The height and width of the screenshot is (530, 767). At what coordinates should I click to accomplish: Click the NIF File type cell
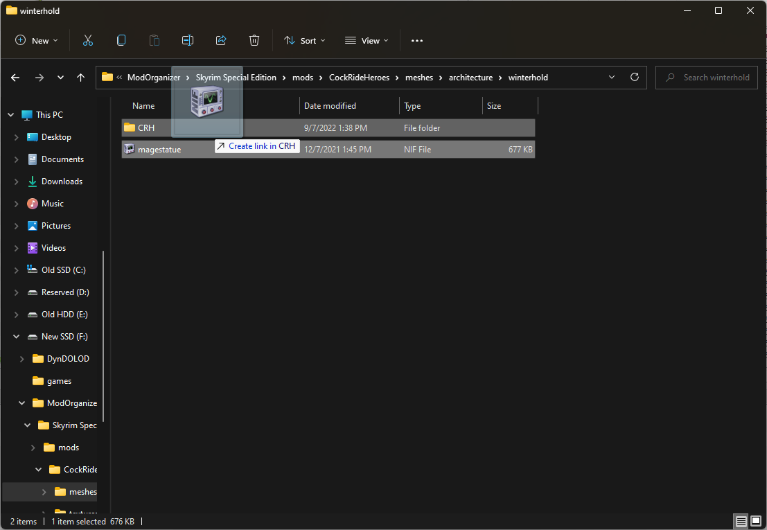point(417,149)
